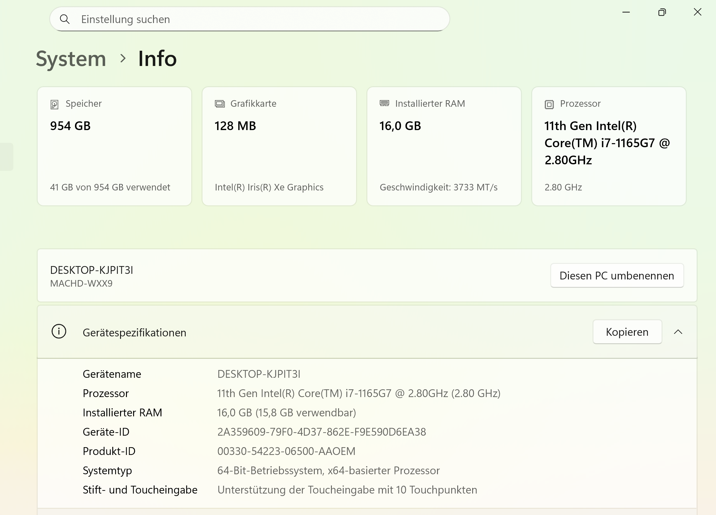The width and height of the screenshot is (716, 515).
Task: Click the Systemtyp label
Action: [x=107, y=471]
